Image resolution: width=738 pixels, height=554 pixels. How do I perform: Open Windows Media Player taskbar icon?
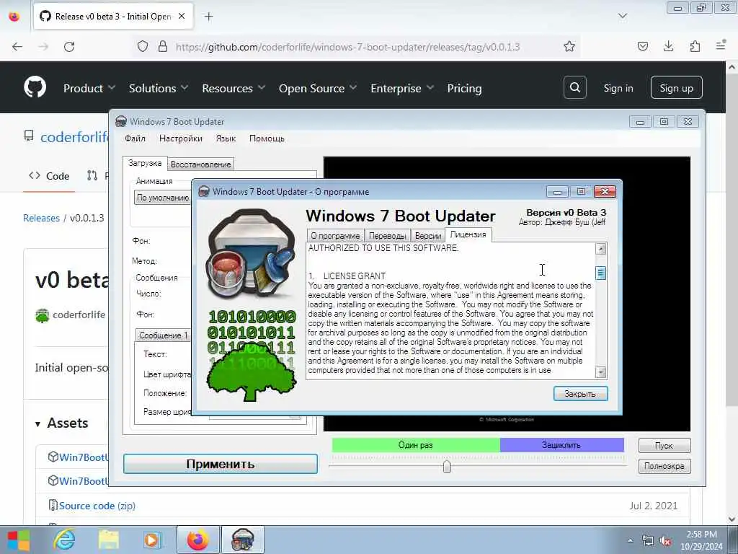click(151, 540)
